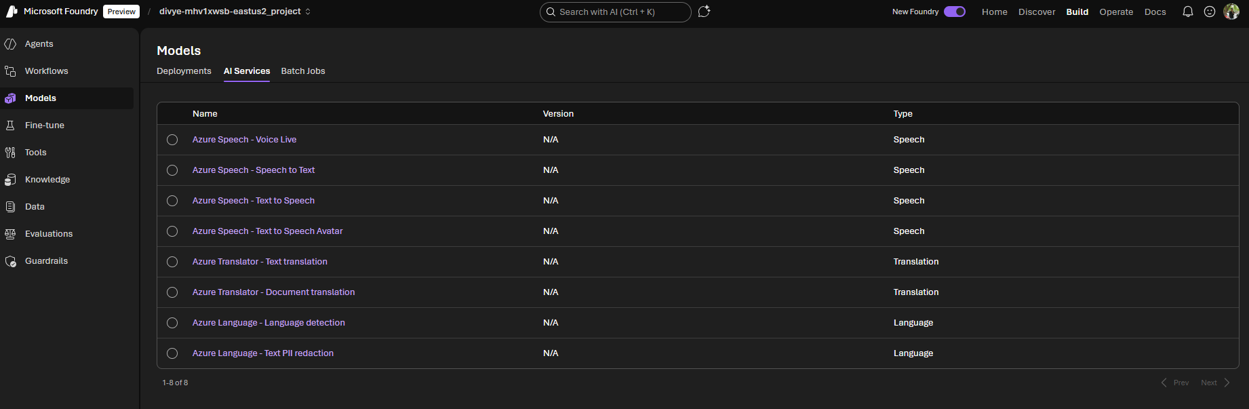
Task: Select the Guardrails sidebar label
Action: pyautogui.click(x=47, y=261)
